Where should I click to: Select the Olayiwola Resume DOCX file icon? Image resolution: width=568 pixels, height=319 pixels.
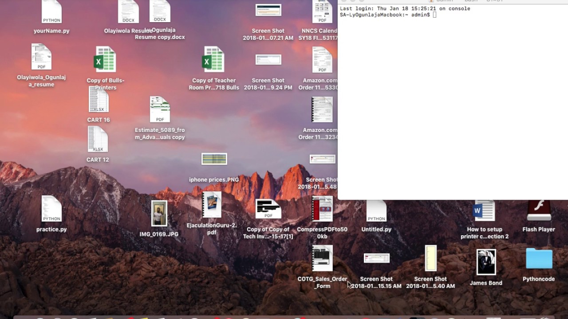(x=128, y=12)
